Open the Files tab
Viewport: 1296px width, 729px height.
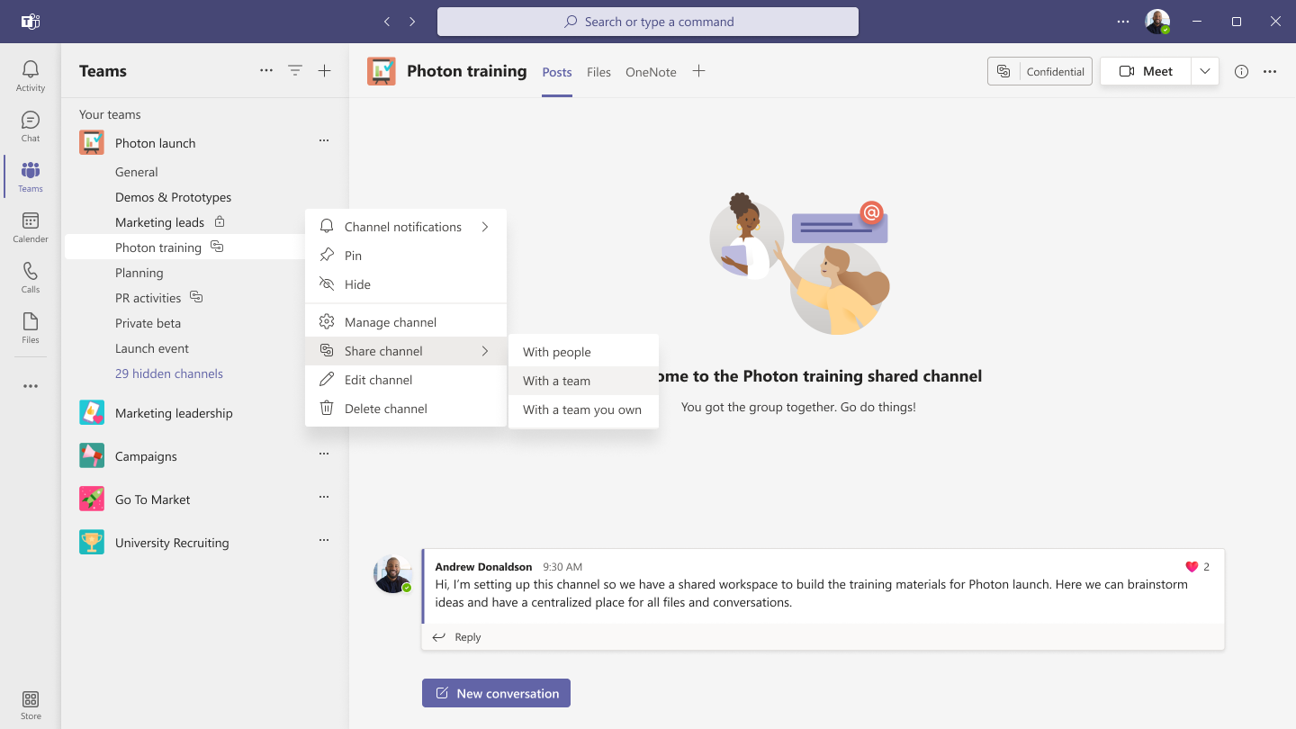coord(598,72)
